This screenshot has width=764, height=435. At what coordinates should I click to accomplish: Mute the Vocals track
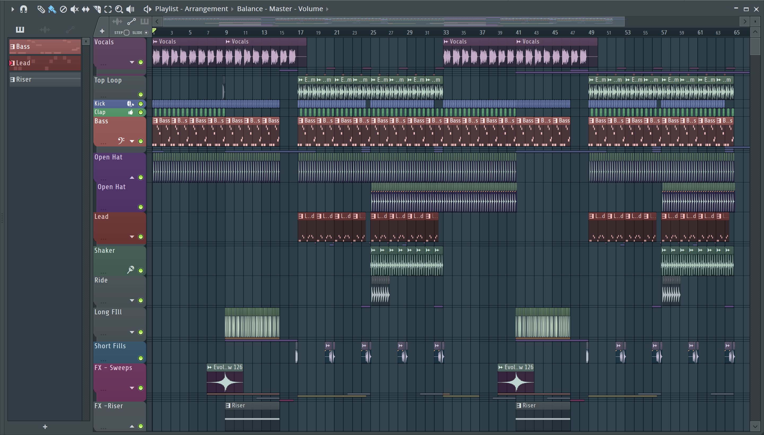click(x=141, y=62)
